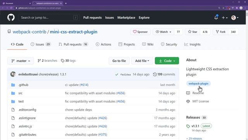This screenshot has width=248, height=140.
Task: Open the test folder
Action: 21,101
